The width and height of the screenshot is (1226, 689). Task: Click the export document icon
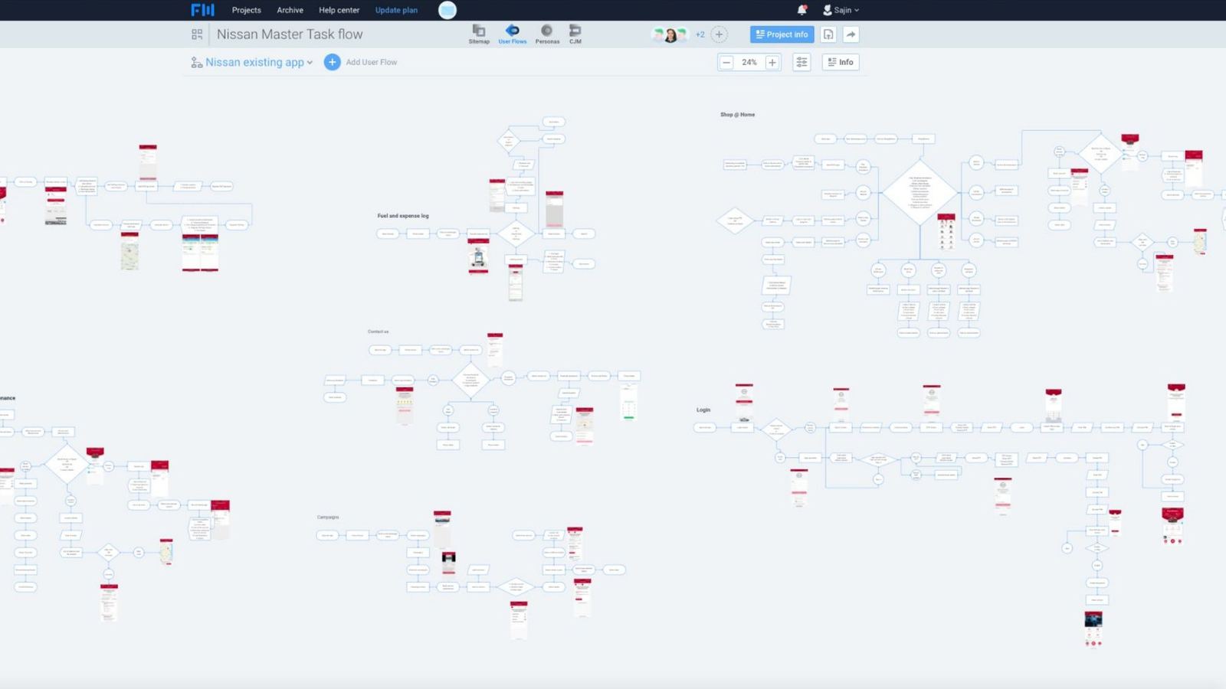(828, 34)
